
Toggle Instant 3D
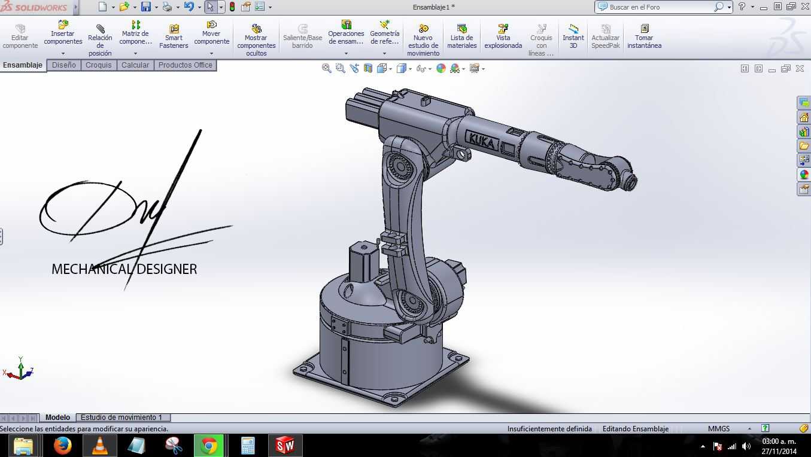tap(573, 37)
